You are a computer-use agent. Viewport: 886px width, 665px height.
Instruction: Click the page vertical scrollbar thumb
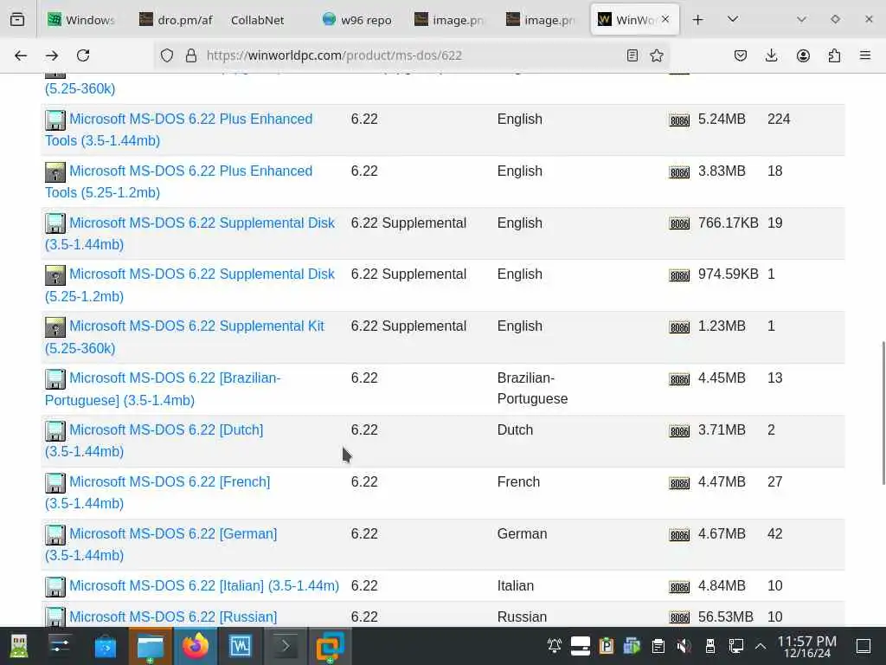pyautogui.click(x=883, y=413)
